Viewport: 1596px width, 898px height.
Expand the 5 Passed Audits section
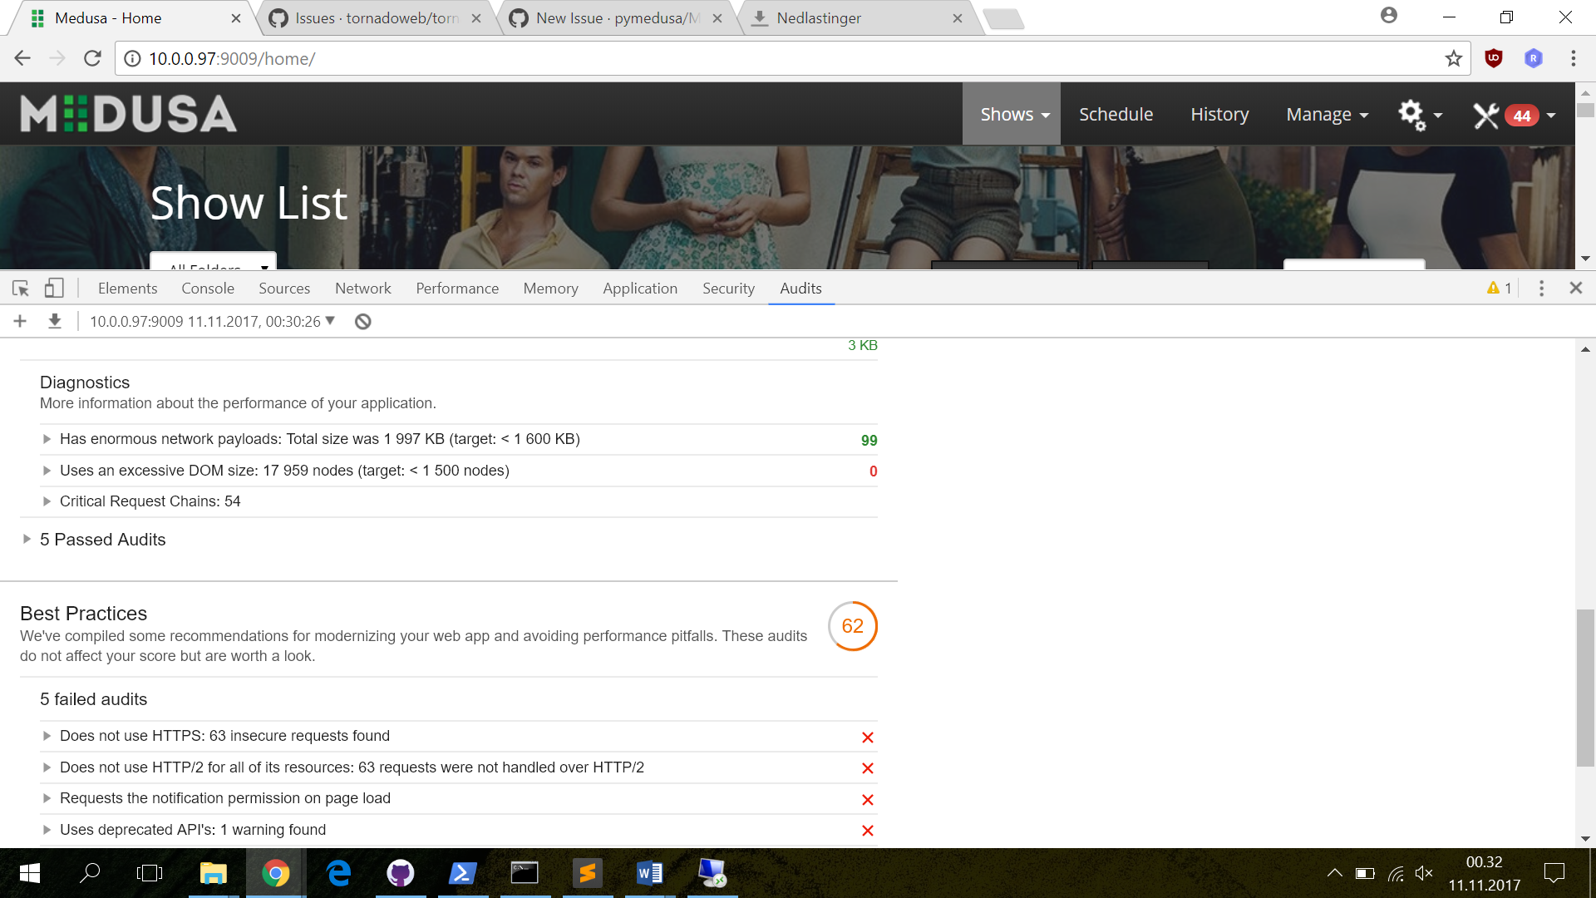tap(102, 540)
